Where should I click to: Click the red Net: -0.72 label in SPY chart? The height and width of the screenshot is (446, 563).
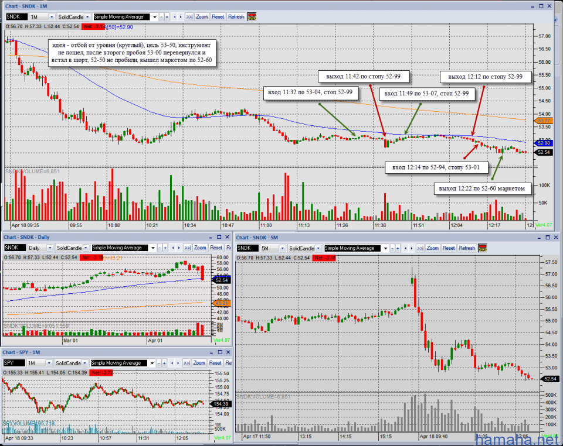pyautogui.click(x=101, y=373)
